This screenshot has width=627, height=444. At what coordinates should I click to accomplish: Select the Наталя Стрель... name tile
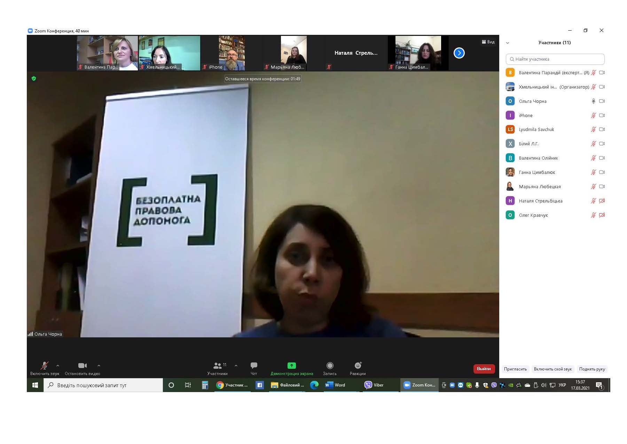[x=356, y=53]
